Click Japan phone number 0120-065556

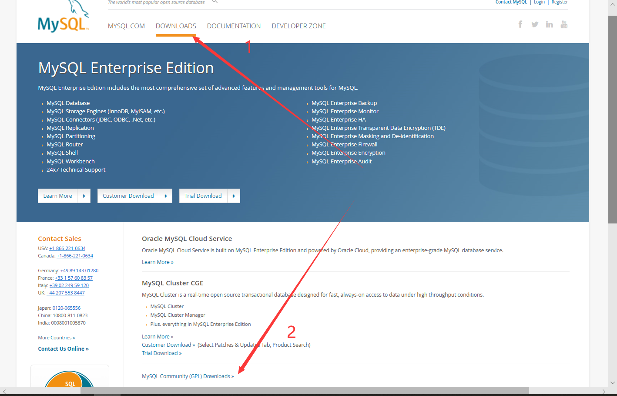(67, 308)
